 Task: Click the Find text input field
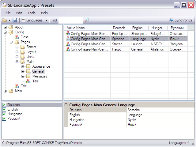pos(70,20)
